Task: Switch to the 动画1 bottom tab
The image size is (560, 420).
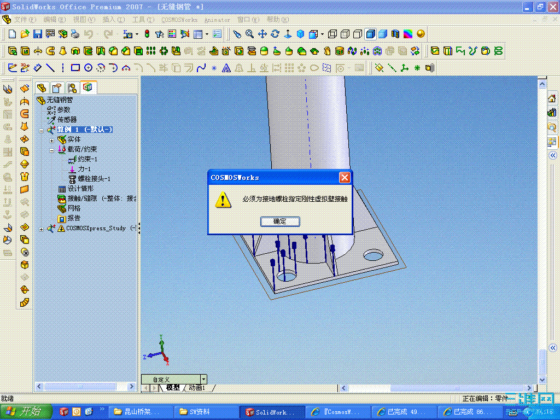Action: 197,388
